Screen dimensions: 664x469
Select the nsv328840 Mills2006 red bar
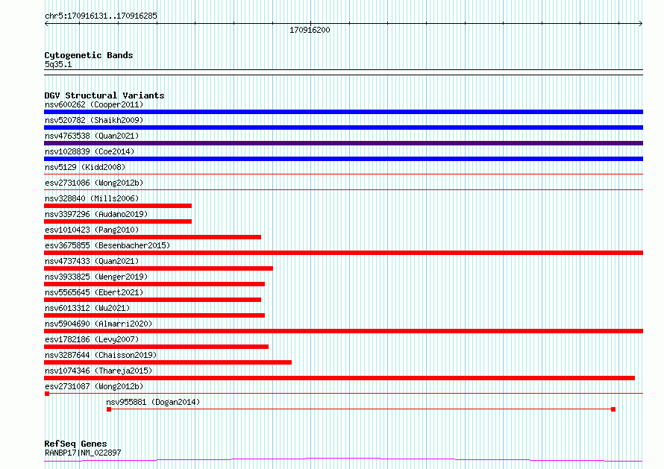click(118, 206)
